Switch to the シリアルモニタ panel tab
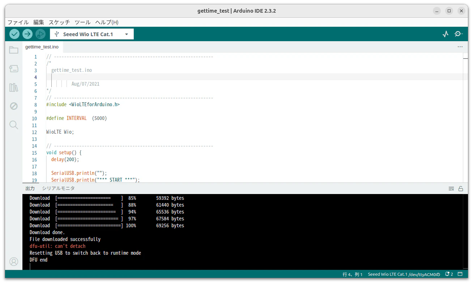Viewport: 473px width, 284px height. click(x=58, y=188)
